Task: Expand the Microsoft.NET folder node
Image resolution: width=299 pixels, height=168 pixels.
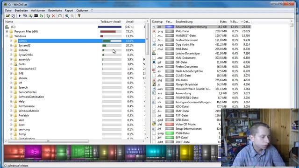Action: pos(11,69)
